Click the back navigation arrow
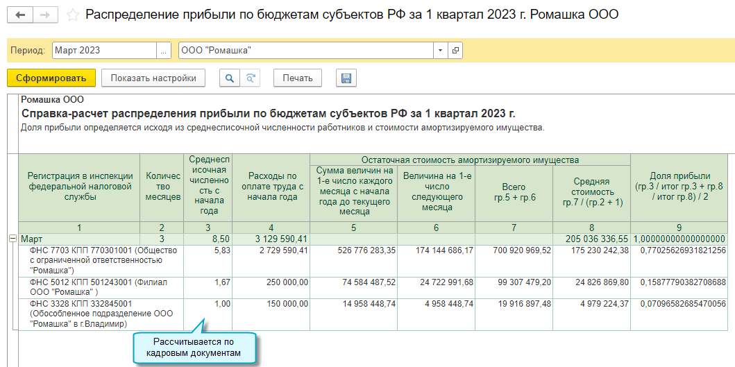 click(20, 15)
